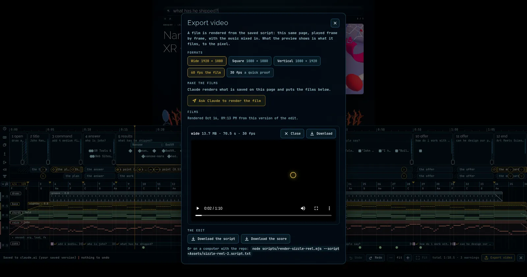This screenshot has width=527, height=277.
Task: Click the search field with 'what has he shipped?'
Action: [263, 11]
